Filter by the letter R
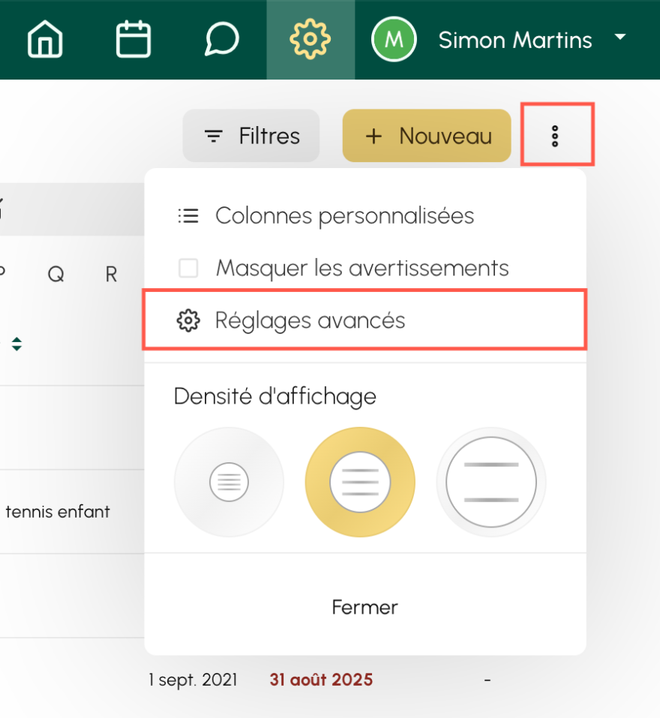Viewport: 660px width, 718px height. click(x=111, y=275)
